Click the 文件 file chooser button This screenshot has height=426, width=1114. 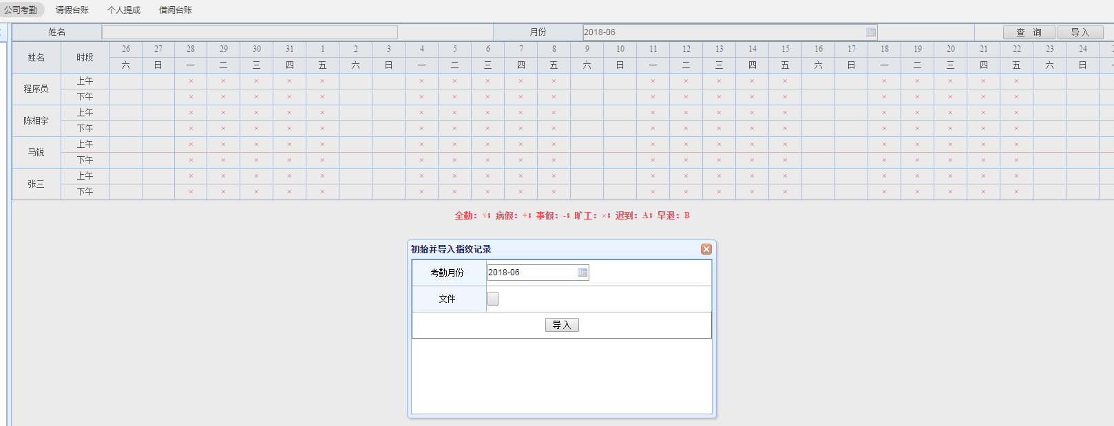click(x=493, y=299)
